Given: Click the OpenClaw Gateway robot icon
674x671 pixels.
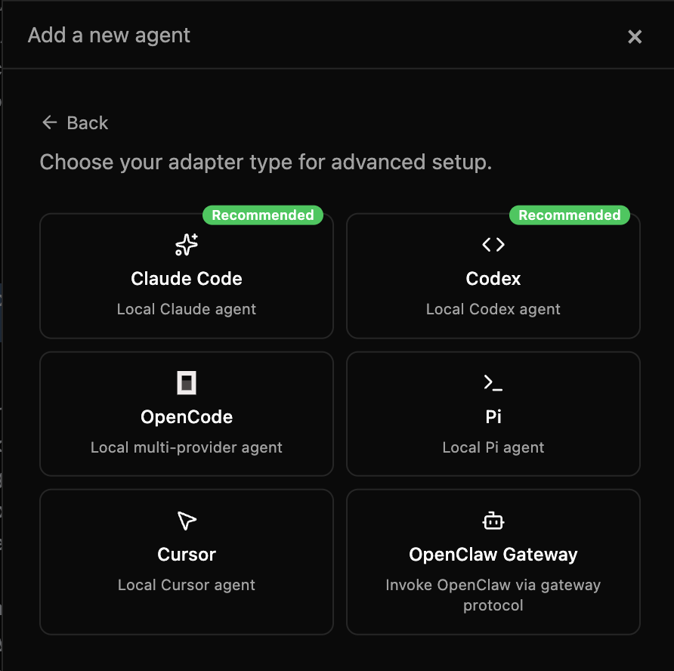Looking at the screenshot, I should tap(493, 521).
